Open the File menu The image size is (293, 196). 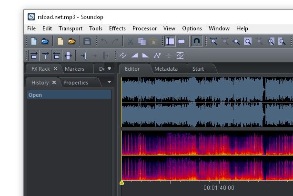(31, 28)
